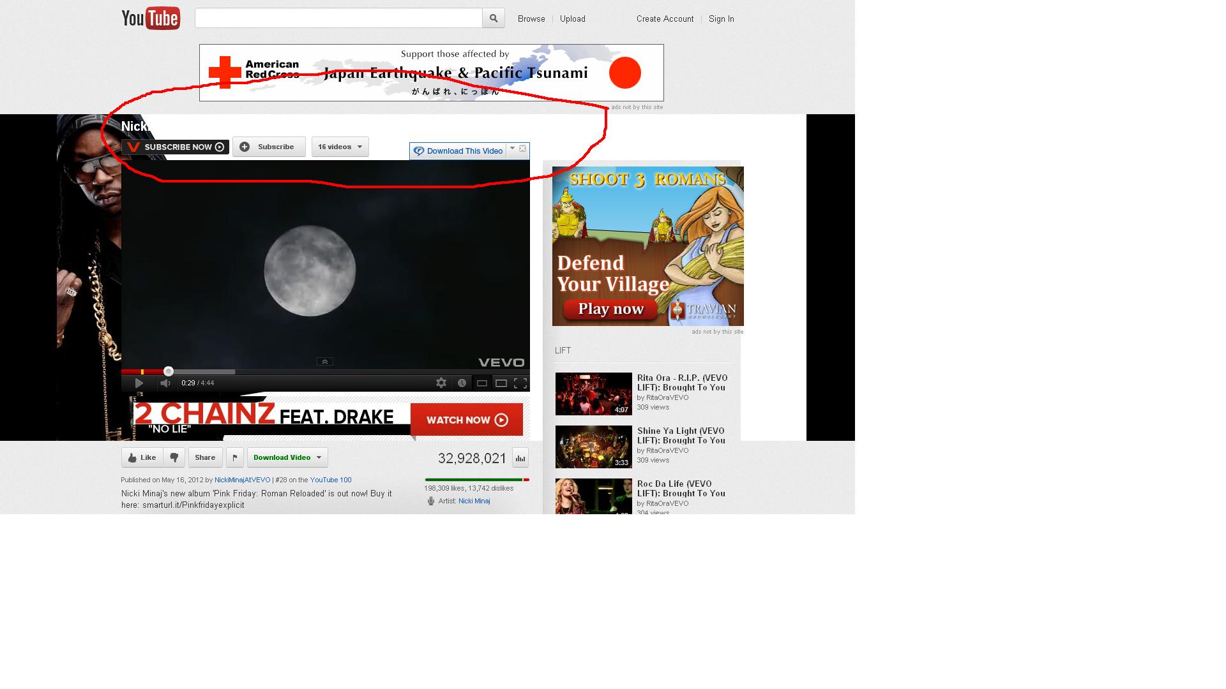Click the video progress scrubber handle
The height and width of the screenshot is (689, 1226).
tap(169, 371)
